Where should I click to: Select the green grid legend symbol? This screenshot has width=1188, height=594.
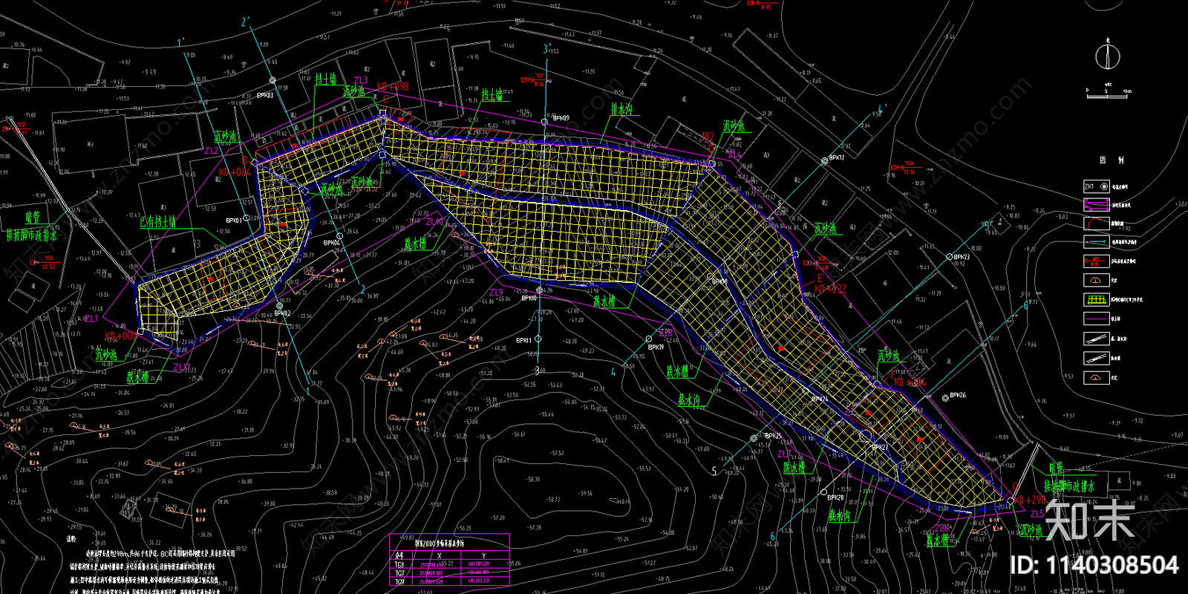[x=1097, y=300]
